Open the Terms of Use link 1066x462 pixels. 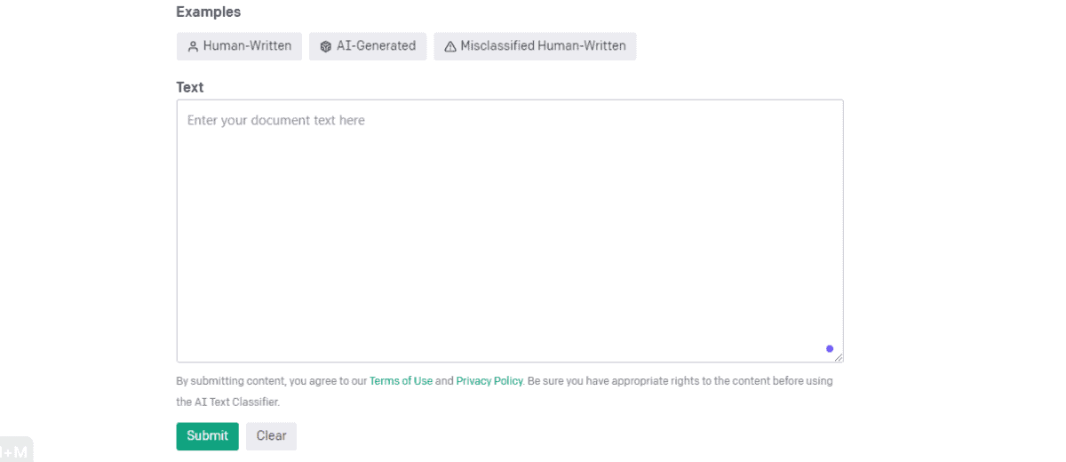pyautogui.click(x=401, y=381)
